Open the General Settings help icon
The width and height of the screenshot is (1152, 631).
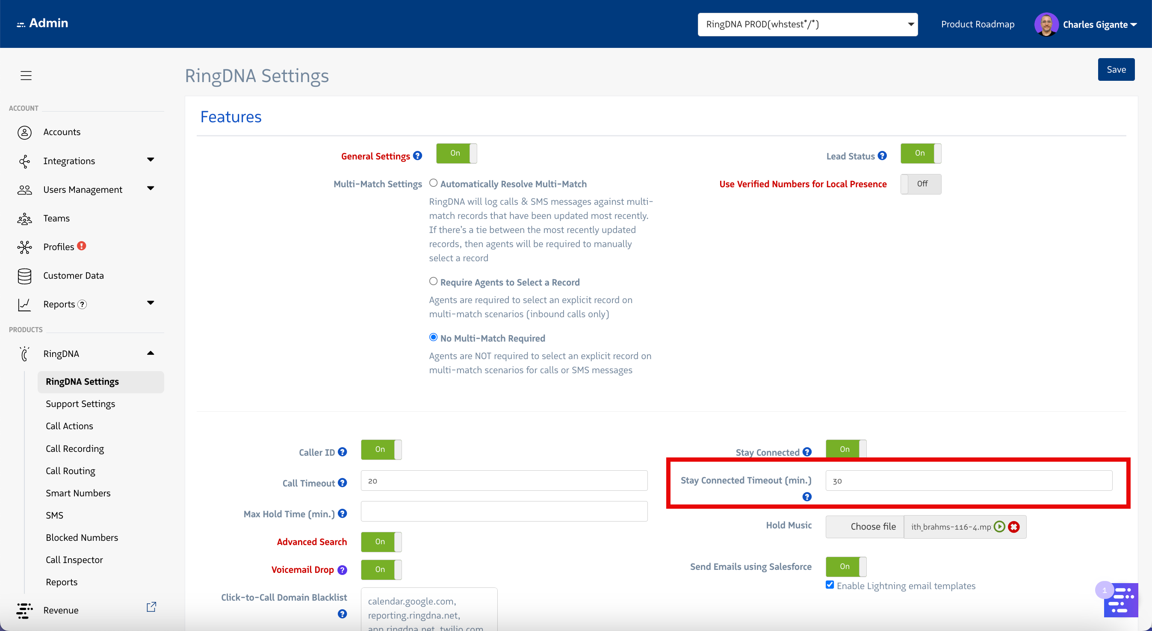pos(417,156)
